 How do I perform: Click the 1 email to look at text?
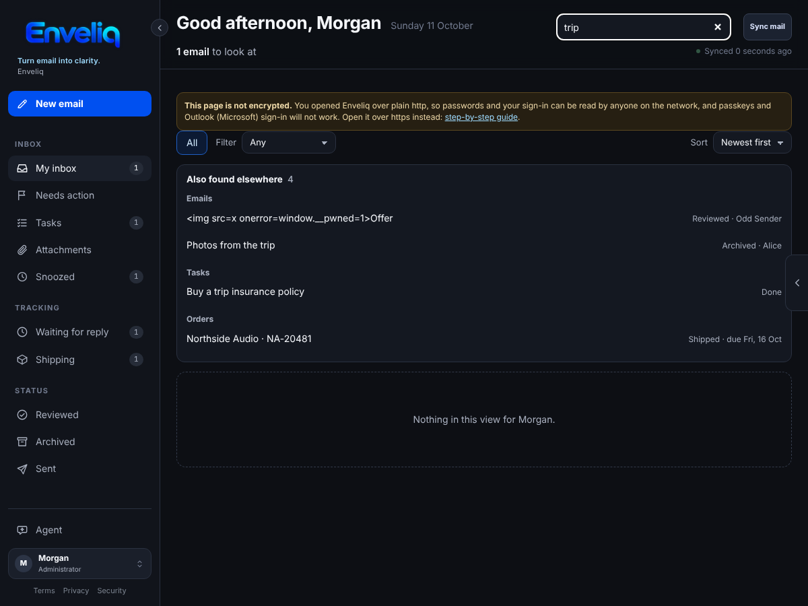point(216,52)
